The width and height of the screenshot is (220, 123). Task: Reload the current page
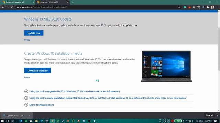click(x=12, y=7)
